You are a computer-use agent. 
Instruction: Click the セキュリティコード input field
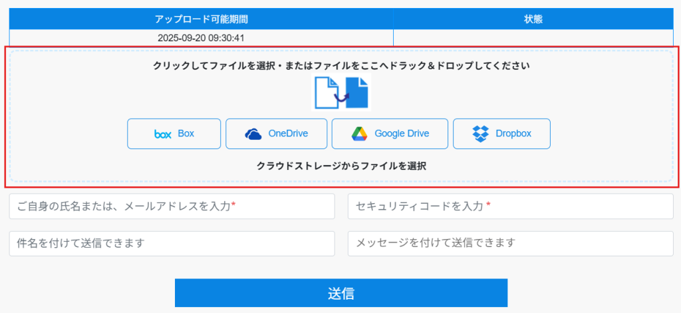(x=510, y=206)
